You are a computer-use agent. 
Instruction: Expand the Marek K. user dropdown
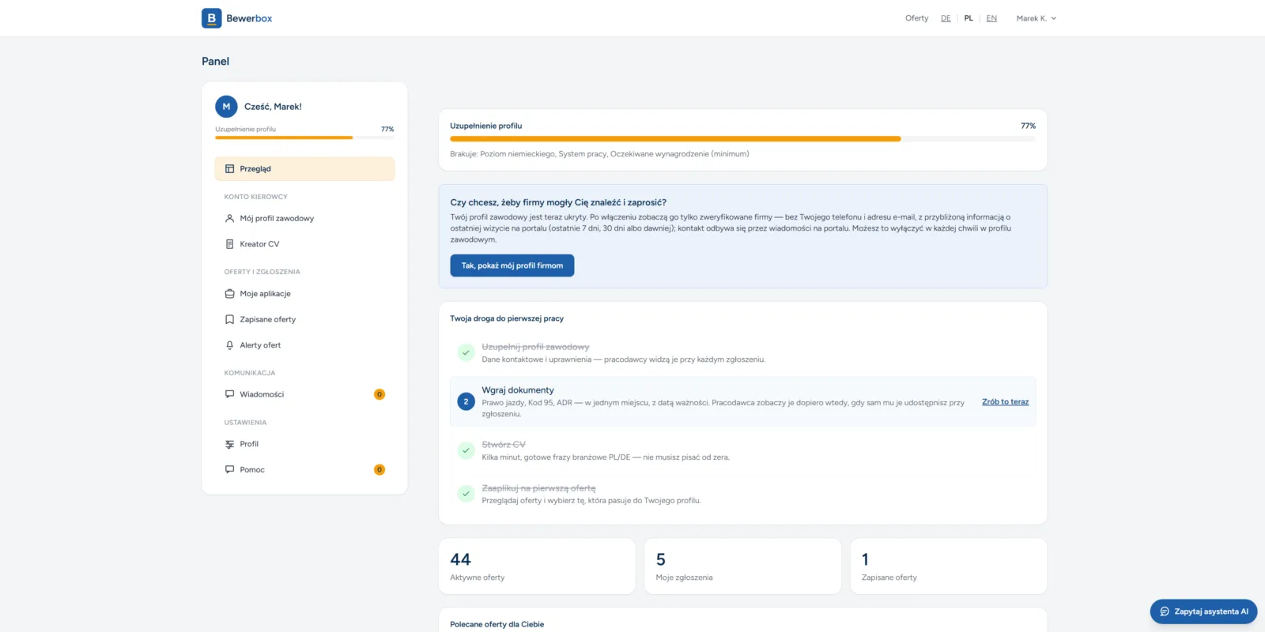click(x=1037, y=18)
